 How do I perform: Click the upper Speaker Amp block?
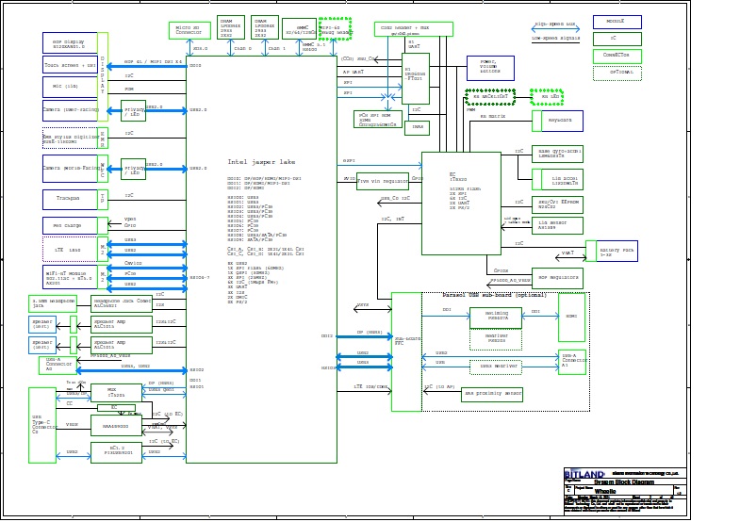(x=122, y=324)
